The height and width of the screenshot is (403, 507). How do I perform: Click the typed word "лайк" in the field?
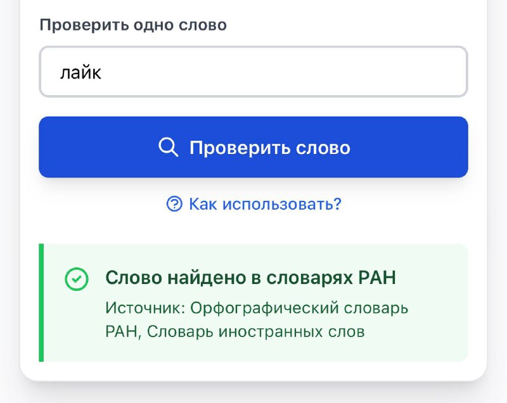pos(80,72)
